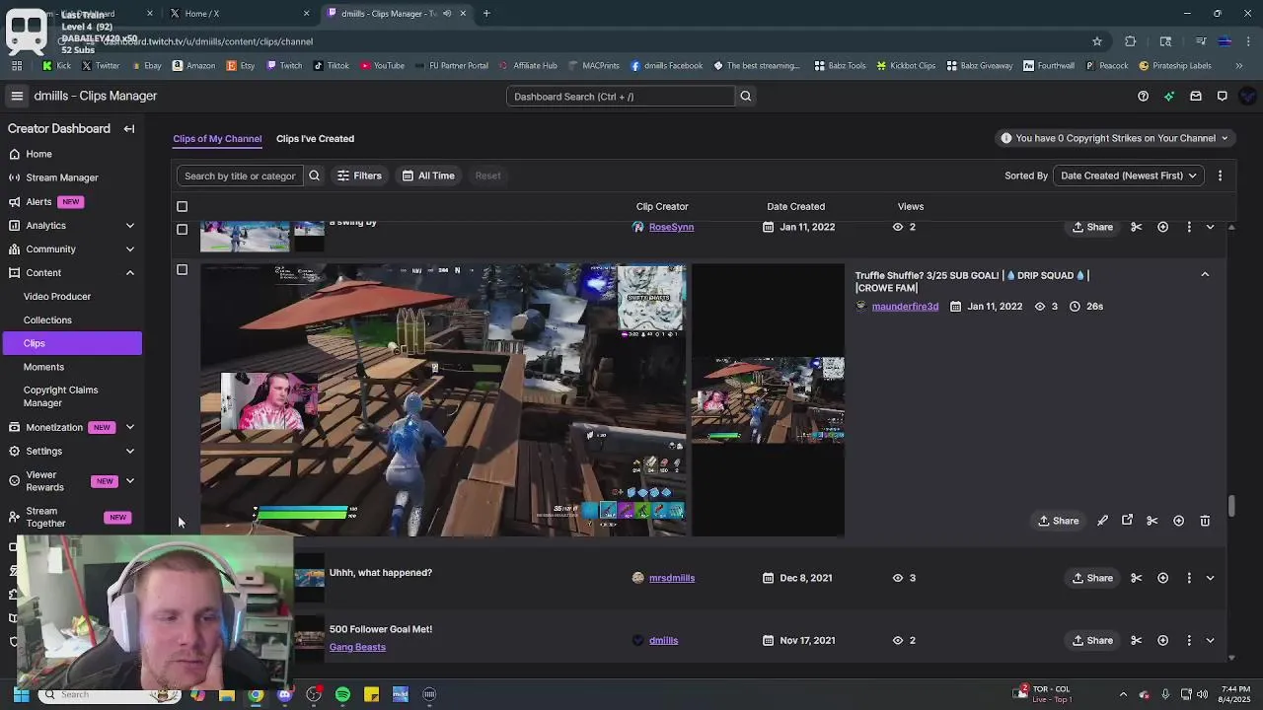Toggle the select-all checkbox in table header
This screenshot has width=1263, height=710.
pos(182,206)
